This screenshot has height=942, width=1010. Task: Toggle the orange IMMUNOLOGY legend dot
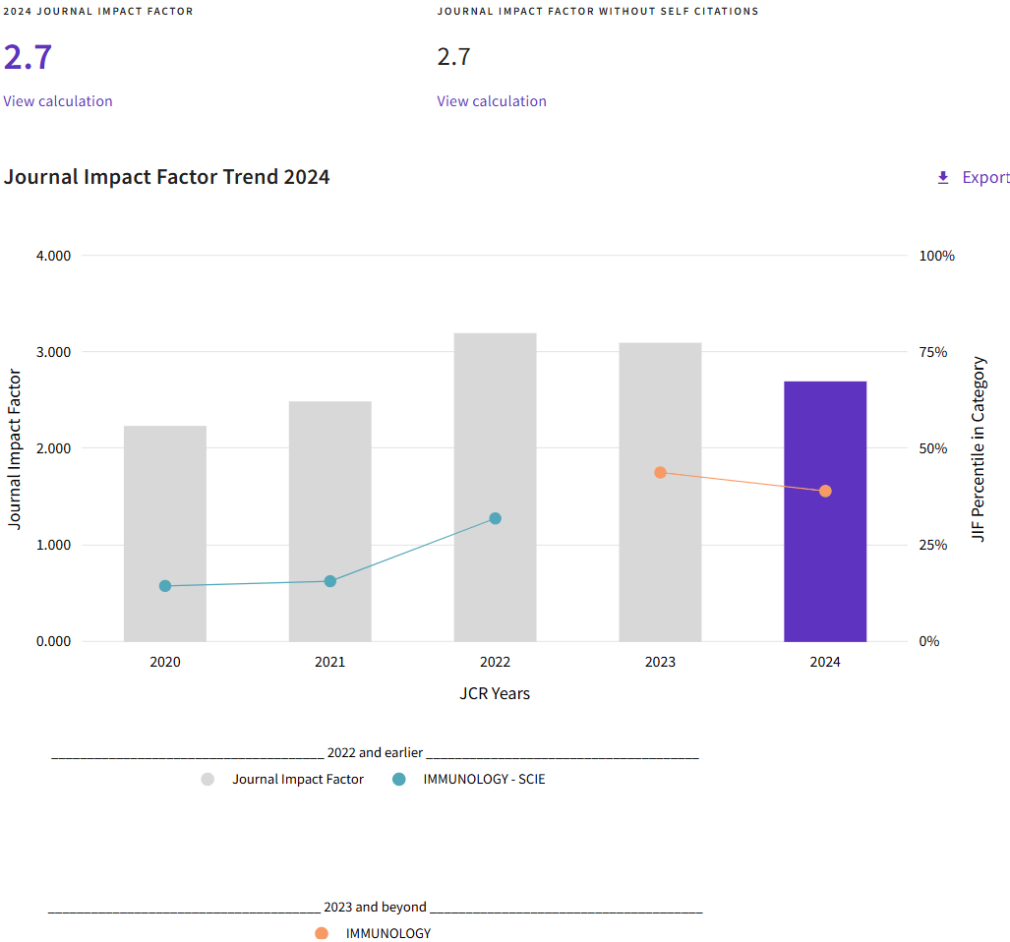322,933
